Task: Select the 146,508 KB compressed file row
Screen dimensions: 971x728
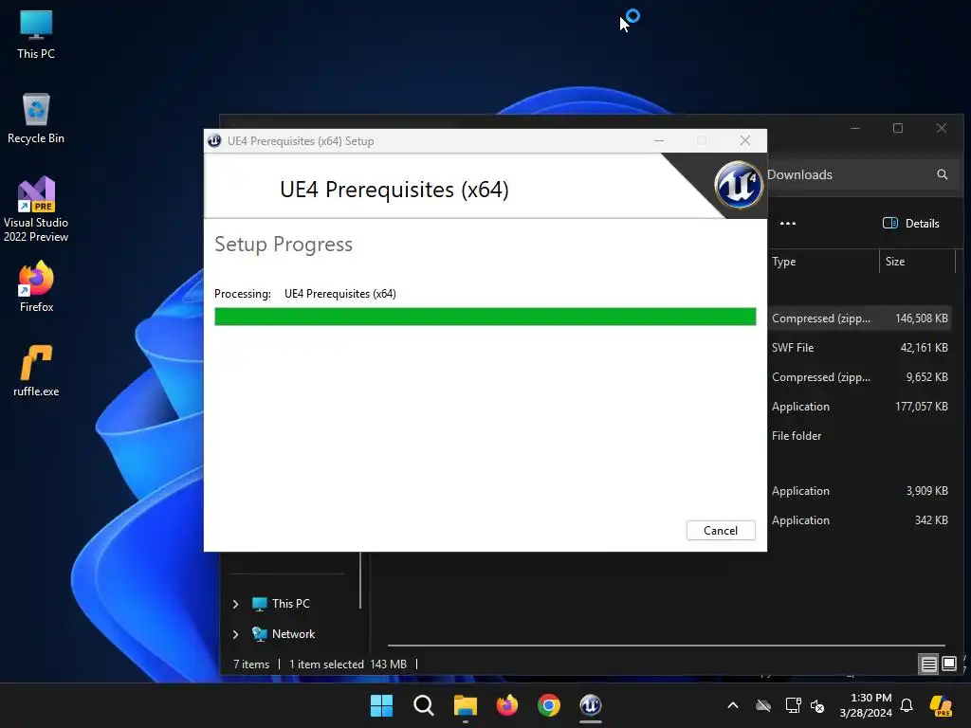Action: [861, 318]
